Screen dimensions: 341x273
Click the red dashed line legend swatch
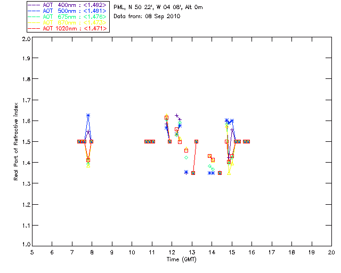pyautogui.click(x=34, y=28)
